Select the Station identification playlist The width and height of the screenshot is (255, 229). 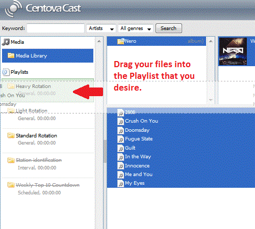[x=47, y=164]
